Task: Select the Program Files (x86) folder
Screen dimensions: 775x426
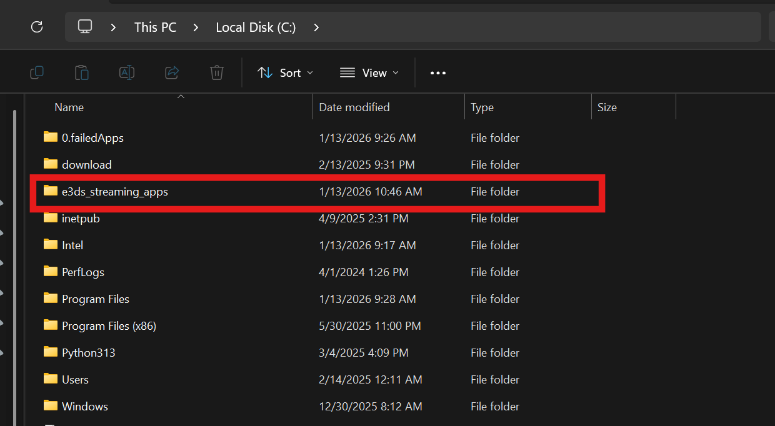Action: coord(109,326)
